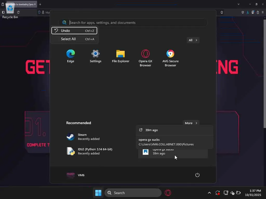Screen dimensions: 266x199
Task: Open the network status tray icon
Action: [226, 193]
